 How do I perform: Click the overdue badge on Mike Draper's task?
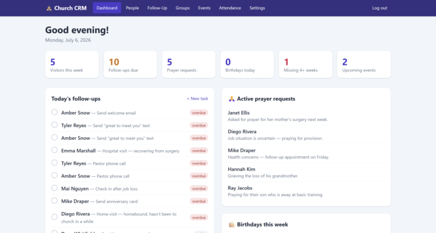199,202
